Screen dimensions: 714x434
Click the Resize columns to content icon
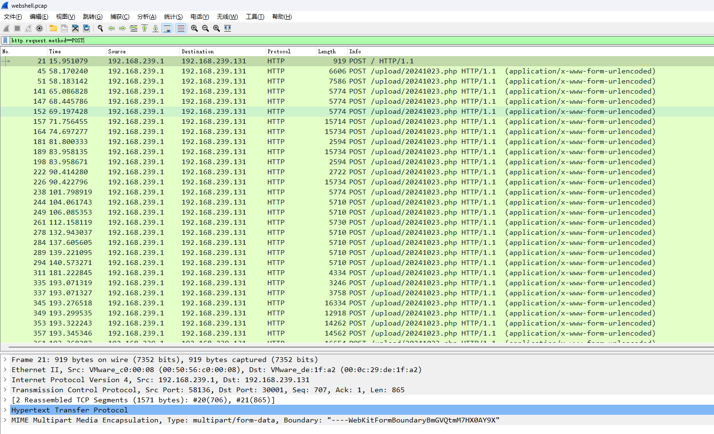228,28
